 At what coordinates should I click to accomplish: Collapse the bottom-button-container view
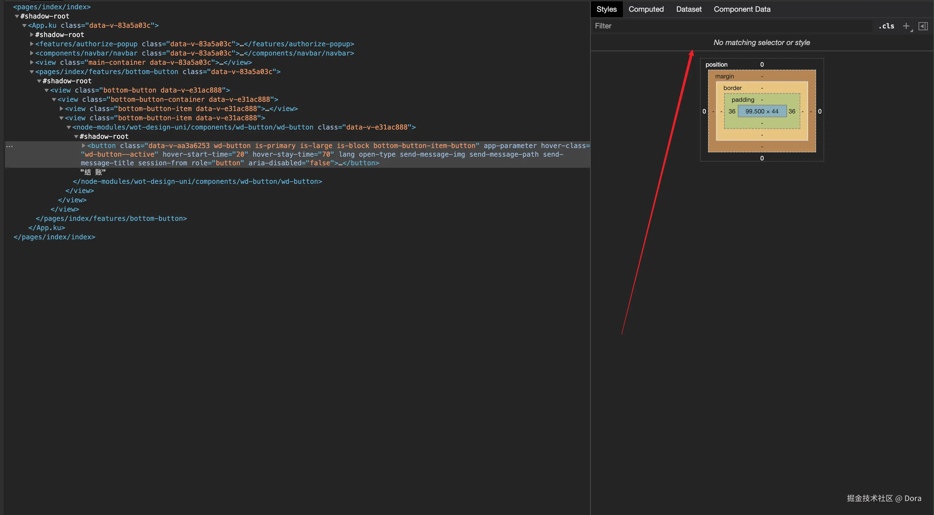pos(54,100)
